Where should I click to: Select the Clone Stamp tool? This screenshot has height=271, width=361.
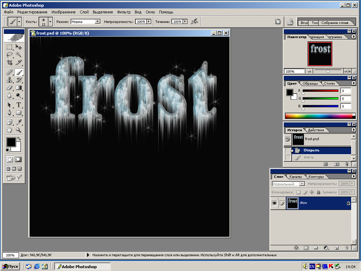pyautogui.click(x=9, y=80)
